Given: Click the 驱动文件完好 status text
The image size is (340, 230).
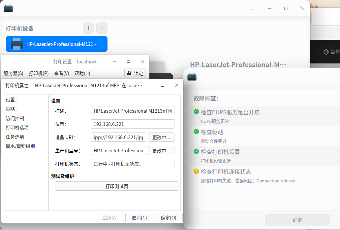Looking at the screenshot, I should pyautogui.click(x=214, y=141).
